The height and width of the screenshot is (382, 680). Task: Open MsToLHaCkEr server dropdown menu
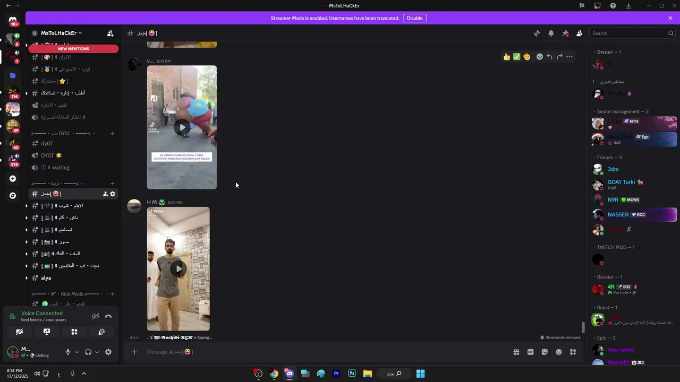(x=62, y=33)
